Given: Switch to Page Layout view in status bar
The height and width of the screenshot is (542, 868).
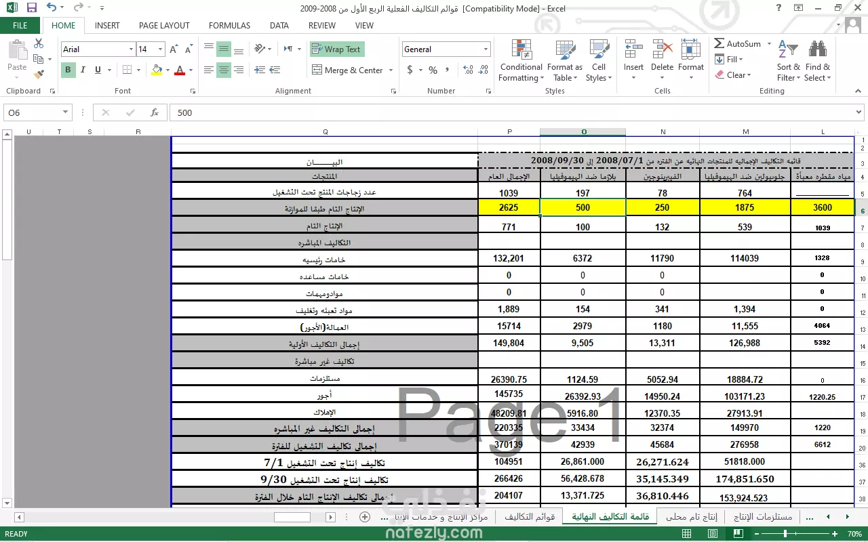Looking at the screenshot, I should [712, 534].
